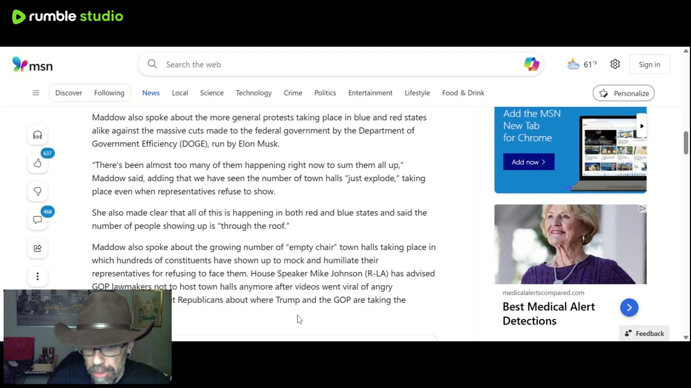Go to the Technology section
Screen dimensions: 691x388
(x=253, y=93)
